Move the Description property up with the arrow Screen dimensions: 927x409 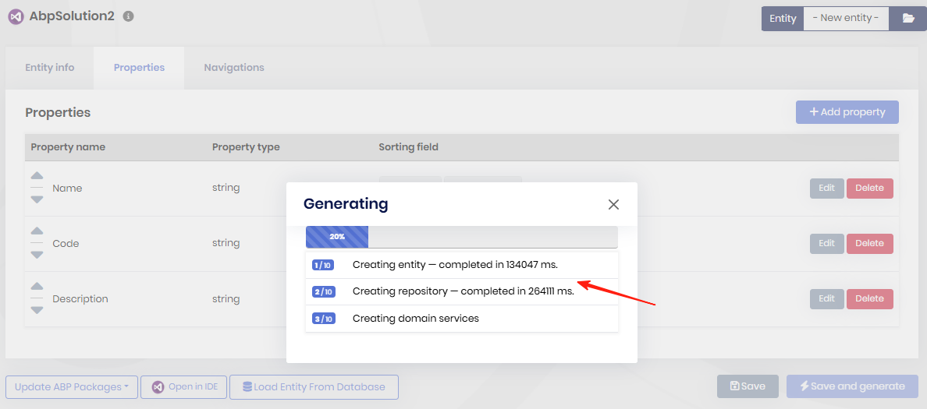[x=37, y=287]
